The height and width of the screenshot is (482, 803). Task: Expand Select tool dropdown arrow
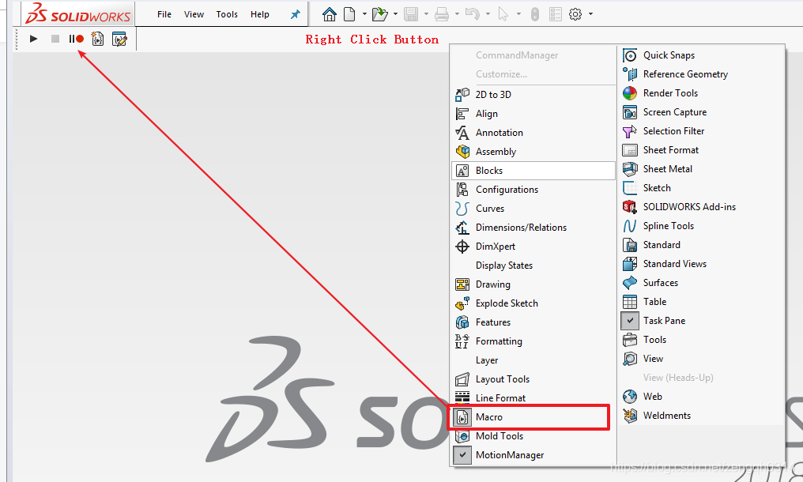point(518,14)
